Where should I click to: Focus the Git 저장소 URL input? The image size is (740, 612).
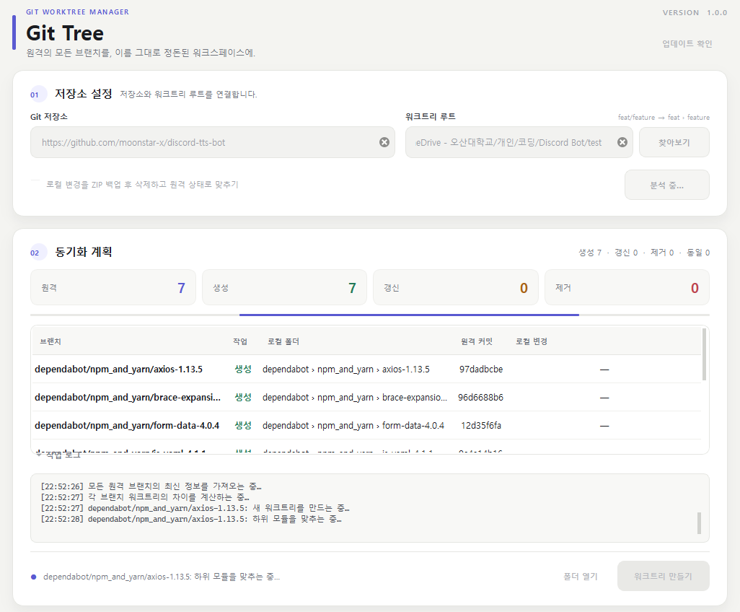click(x=212, y=142)
